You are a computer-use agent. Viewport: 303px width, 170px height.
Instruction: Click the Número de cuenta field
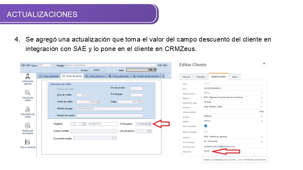(x=110, y=116)
